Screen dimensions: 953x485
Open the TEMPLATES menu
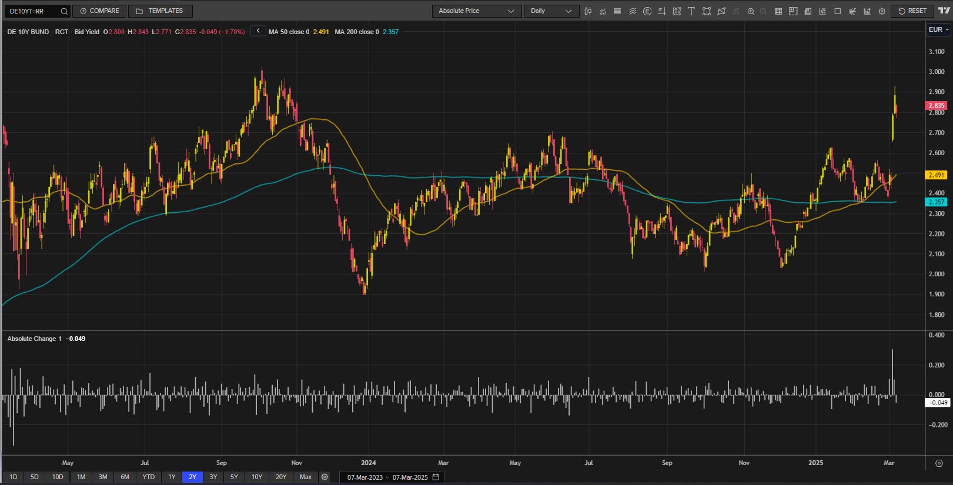coord(160,11)
